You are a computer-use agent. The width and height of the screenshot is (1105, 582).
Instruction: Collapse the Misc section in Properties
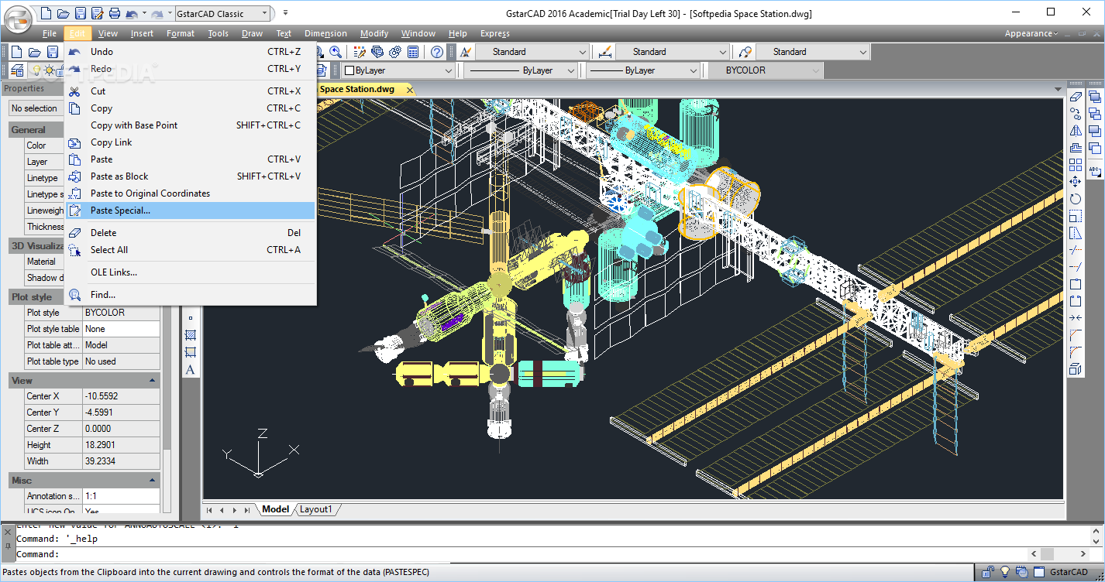tap(153, 481)
